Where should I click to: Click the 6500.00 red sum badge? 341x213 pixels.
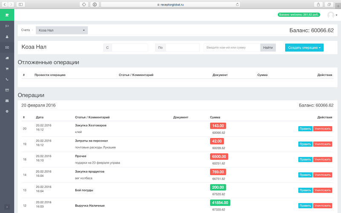pos(219,157)
